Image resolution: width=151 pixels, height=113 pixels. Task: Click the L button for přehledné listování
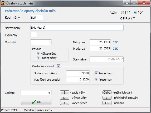107,98
